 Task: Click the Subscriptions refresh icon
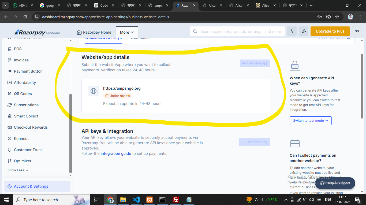10,105
